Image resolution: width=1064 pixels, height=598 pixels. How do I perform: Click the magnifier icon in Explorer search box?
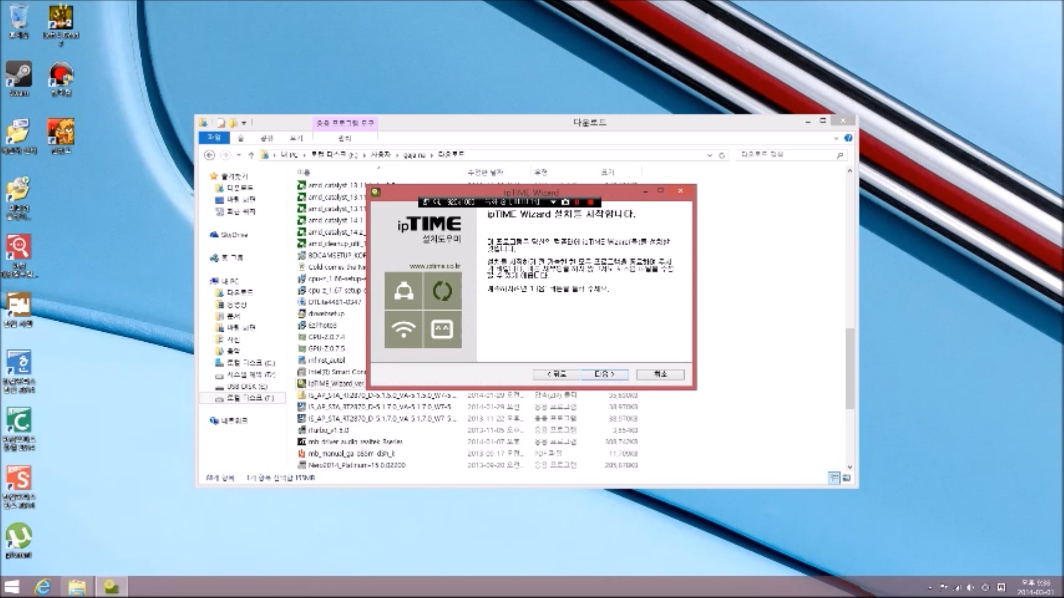(x=840, y=156)
